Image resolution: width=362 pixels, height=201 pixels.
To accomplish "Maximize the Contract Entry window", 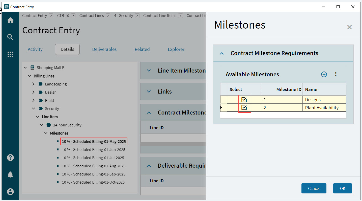I will click(x=338, y=7).
